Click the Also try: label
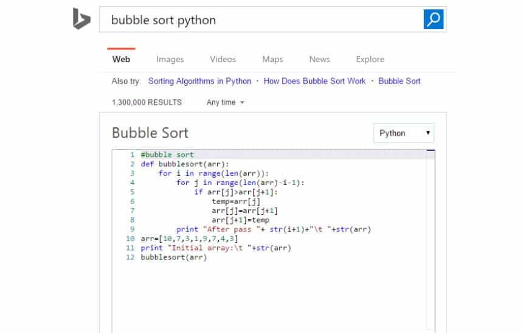This screenshot has height=333, width=523. pos(126,81)
